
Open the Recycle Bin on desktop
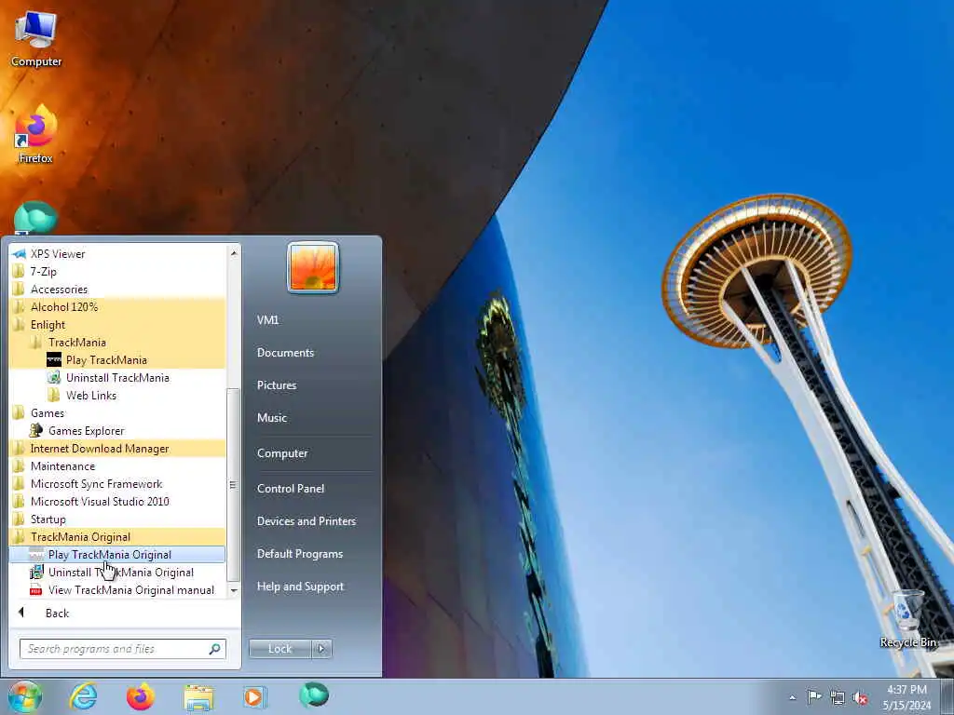click(907, 618)
